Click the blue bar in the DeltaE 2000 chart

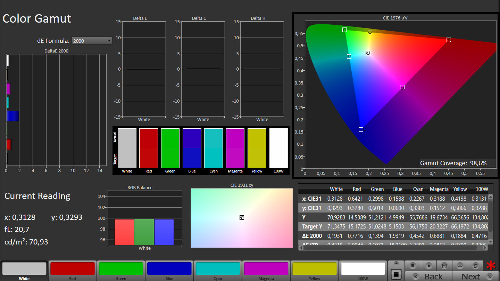12,117
